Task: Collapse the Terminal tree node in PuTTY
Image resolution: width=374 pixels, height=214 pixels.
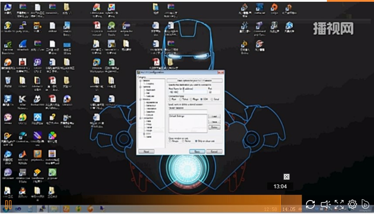Action: 140,87
